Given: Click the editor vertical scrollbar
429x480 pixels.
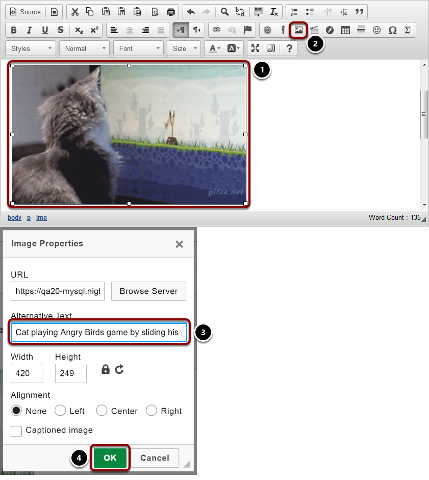Looking at the screenshot, I should tap(424, 114).
